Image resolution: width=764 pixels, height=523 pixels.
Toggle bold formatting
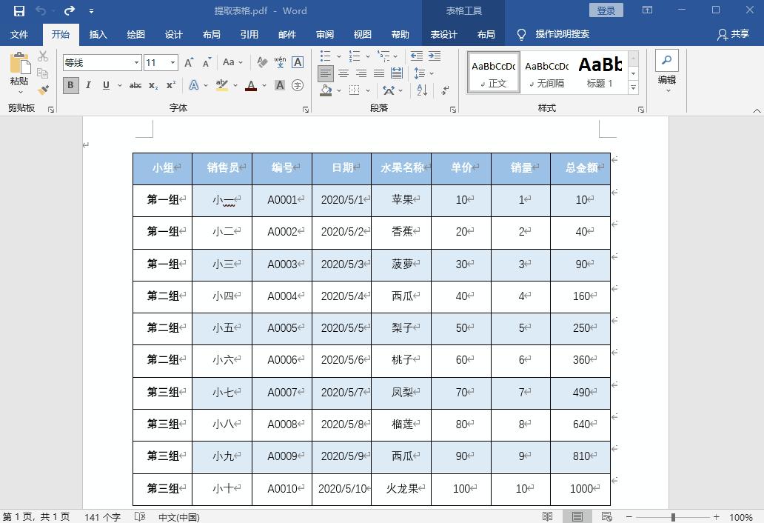coord(70,85)
